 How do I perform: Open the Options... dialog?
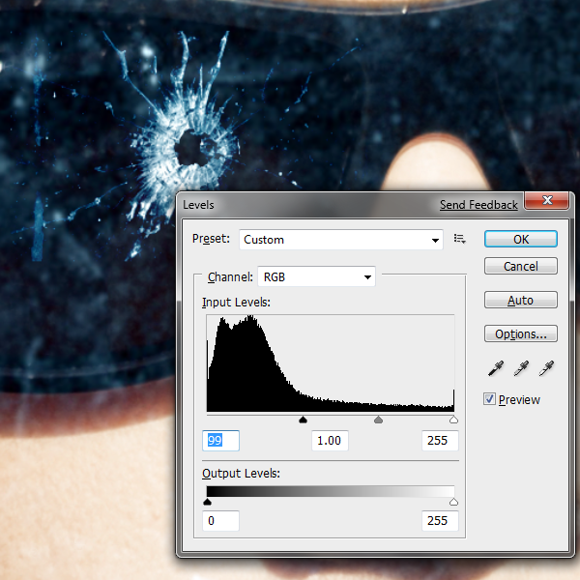[520, 333]
